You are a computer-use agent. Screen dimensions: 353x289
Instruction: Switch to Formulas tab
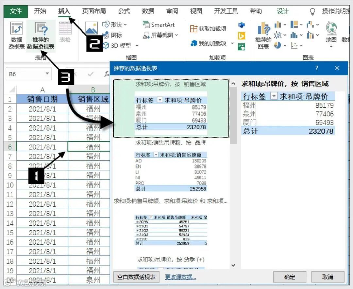124,11
